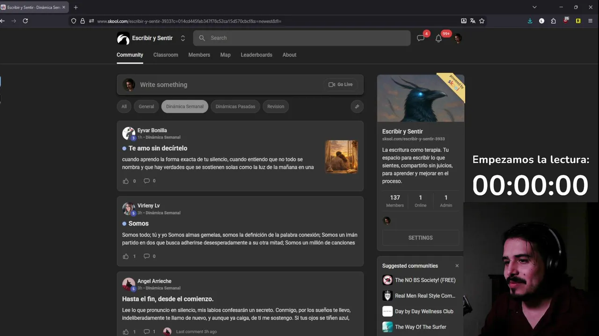
Task: Open Eyvar Bonilla author name
Action: tap(152, 131)
